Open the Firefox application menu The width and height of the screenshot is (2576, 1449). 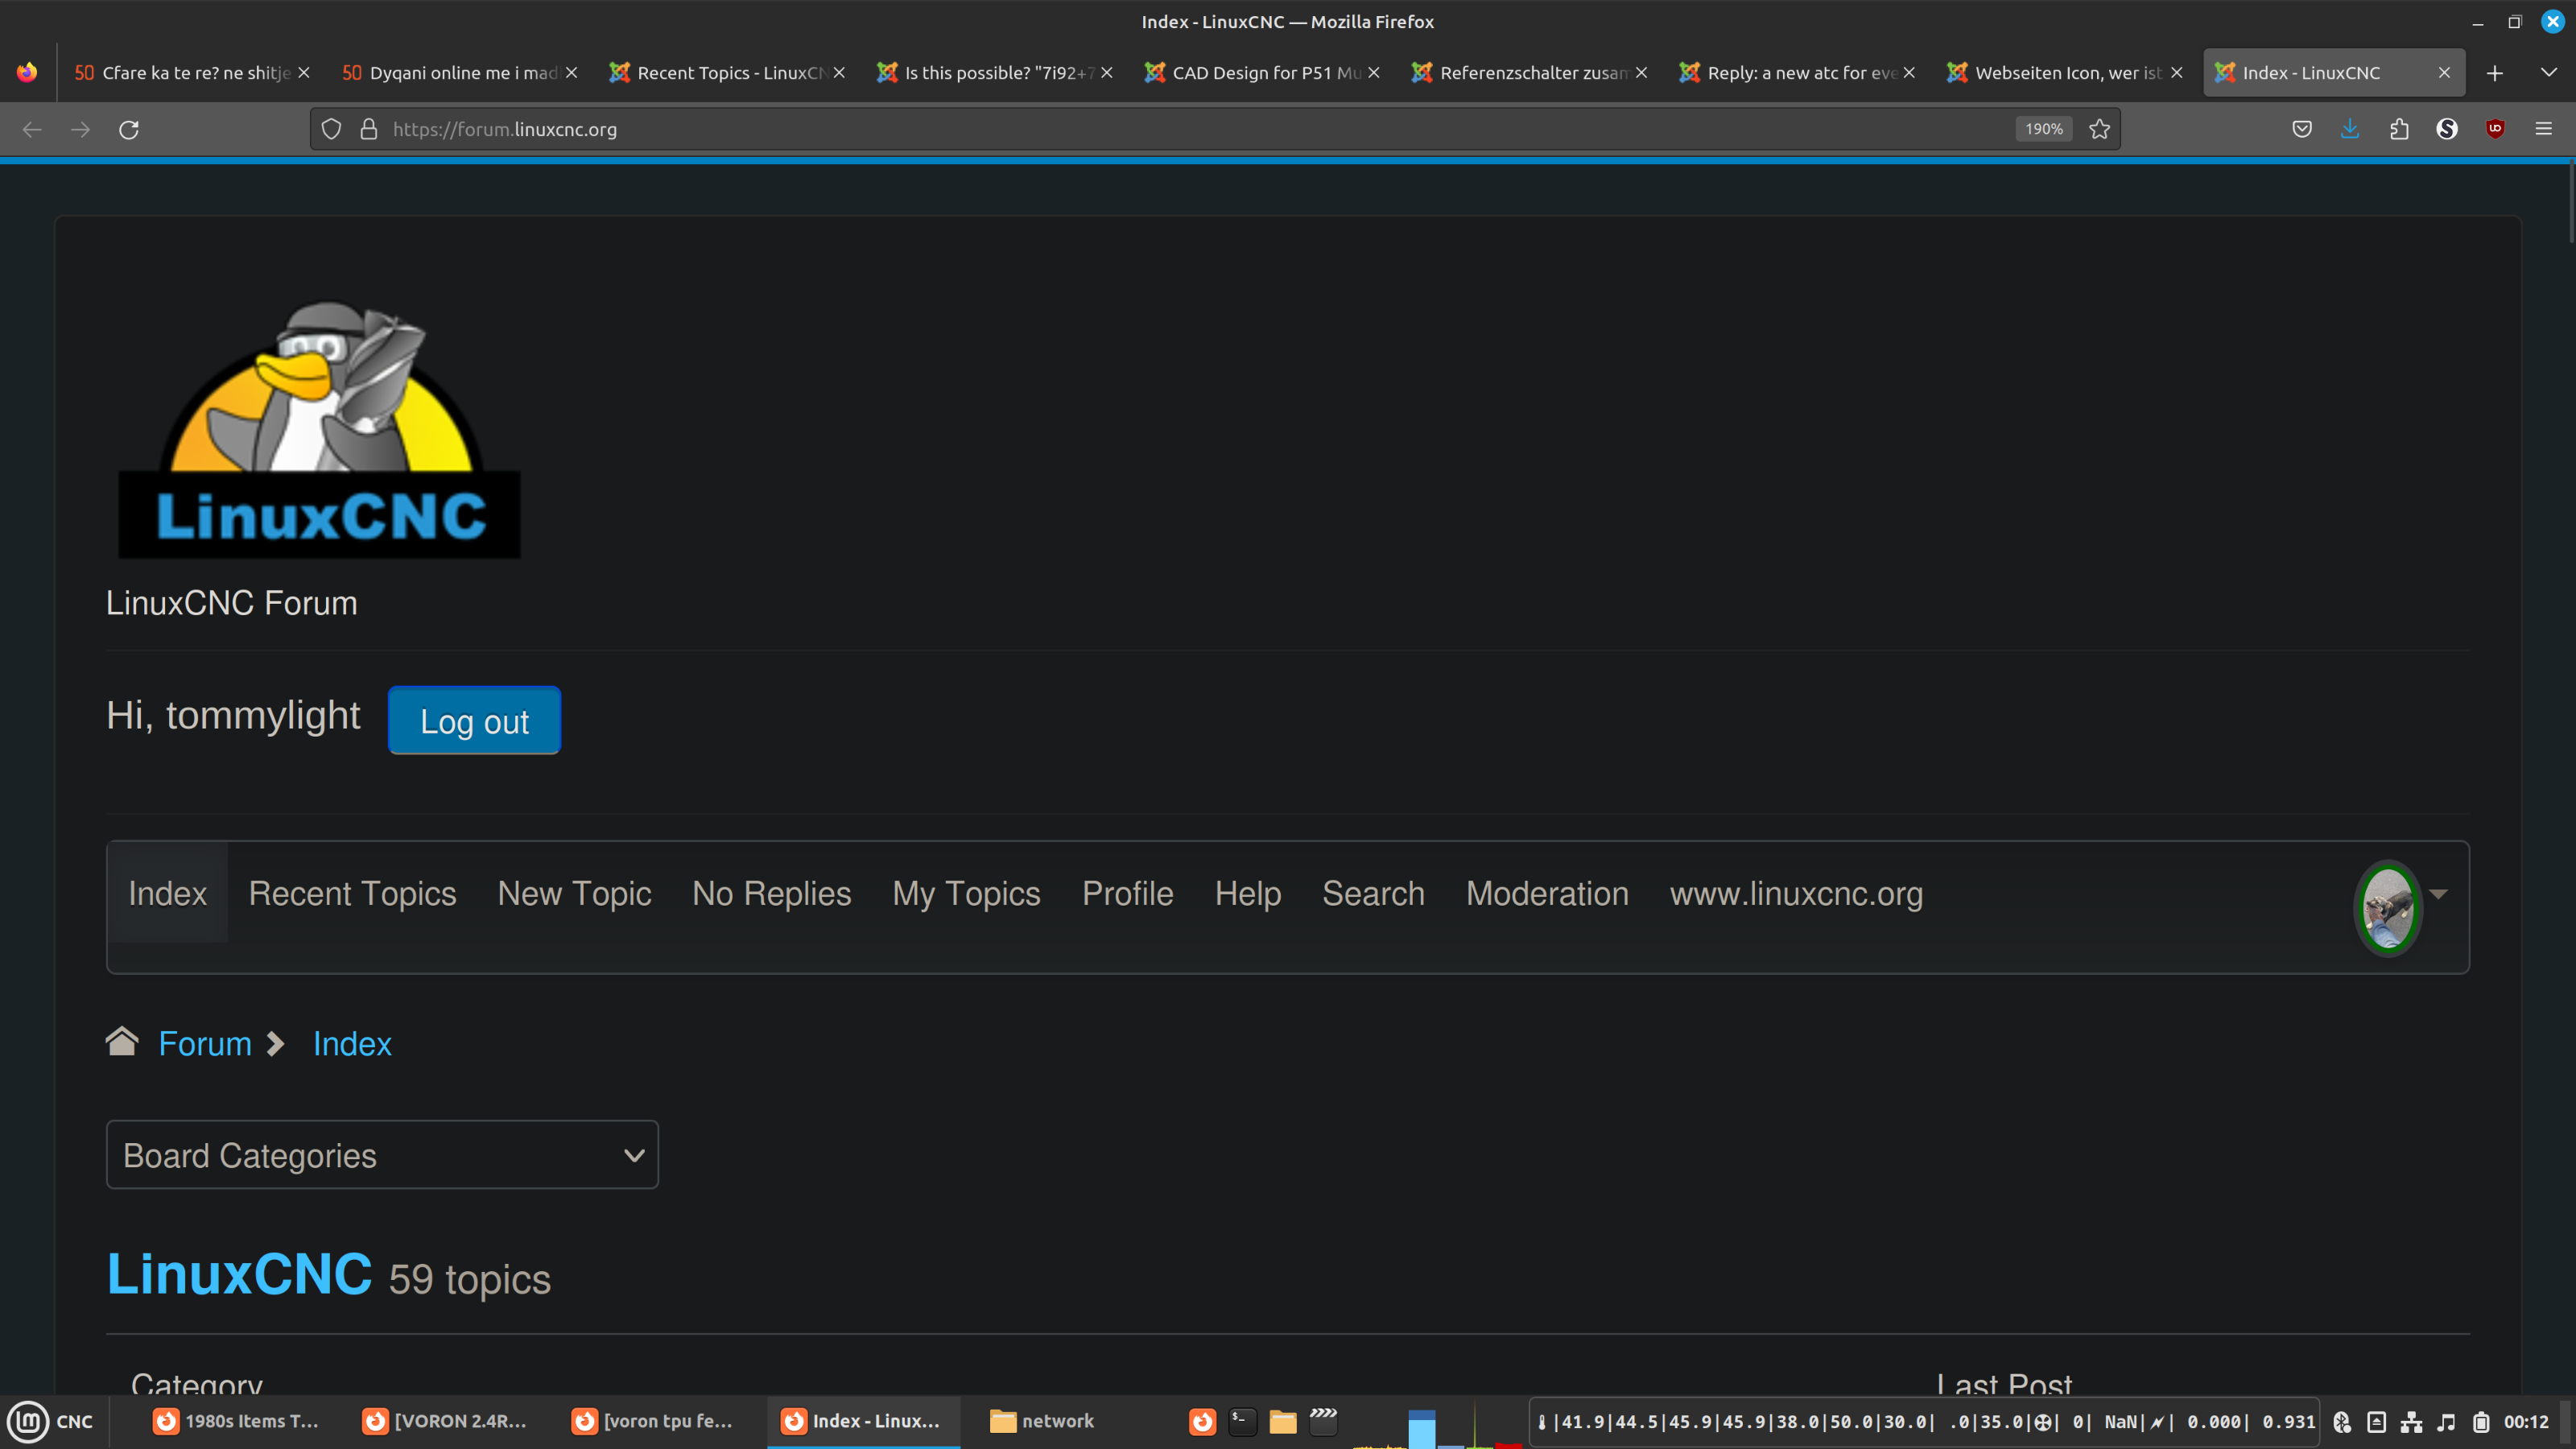[x=2544, y=129]
